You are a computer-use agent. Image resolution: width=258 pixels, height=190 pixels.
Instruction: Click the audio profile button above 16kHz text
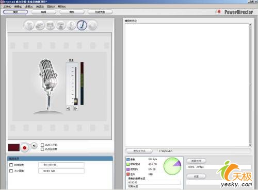196,161
